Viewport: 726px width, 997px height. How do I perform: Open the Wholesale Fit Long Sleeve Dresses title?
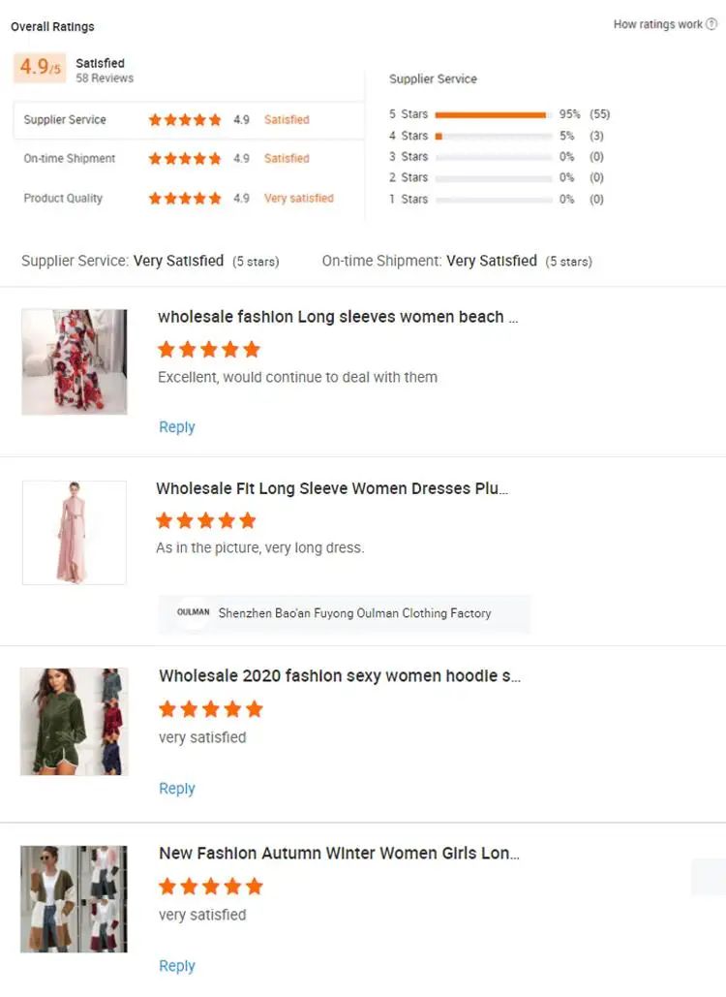332,489
